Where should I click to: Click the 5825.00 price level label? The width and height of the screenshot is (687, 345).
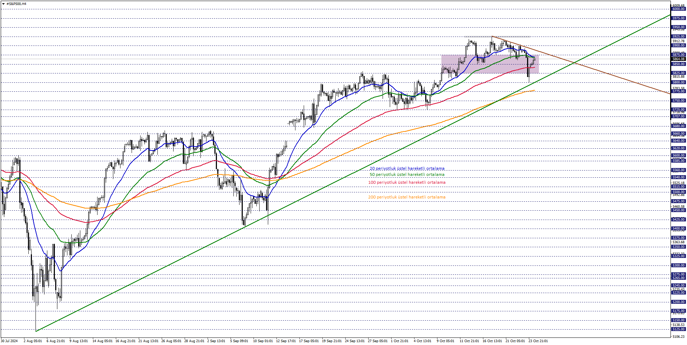point(678,73)
